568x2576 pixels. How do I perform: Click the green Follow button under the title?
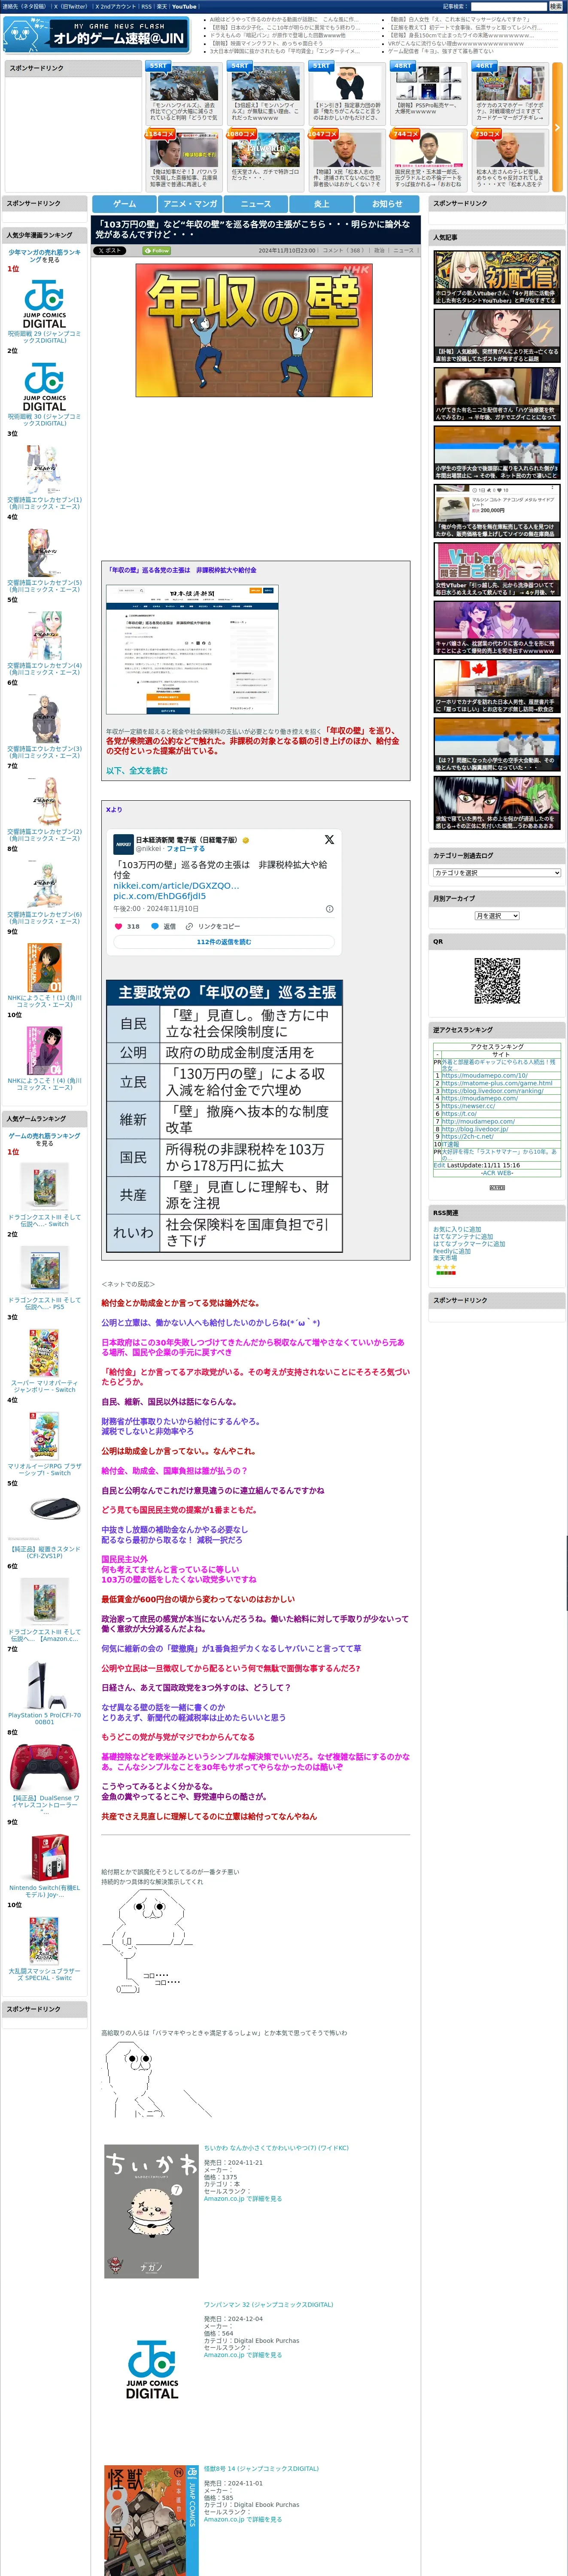click(x=157, y=251)
